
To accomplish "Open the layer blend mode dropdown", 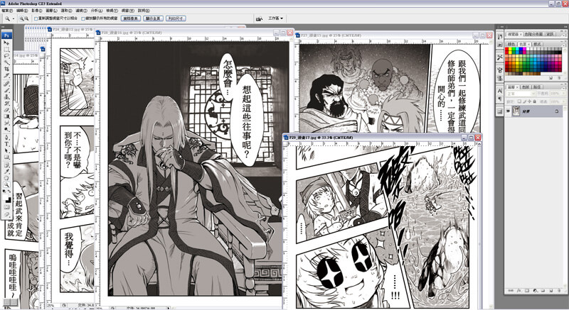I will pyautogui.click(x=521, y=94).
